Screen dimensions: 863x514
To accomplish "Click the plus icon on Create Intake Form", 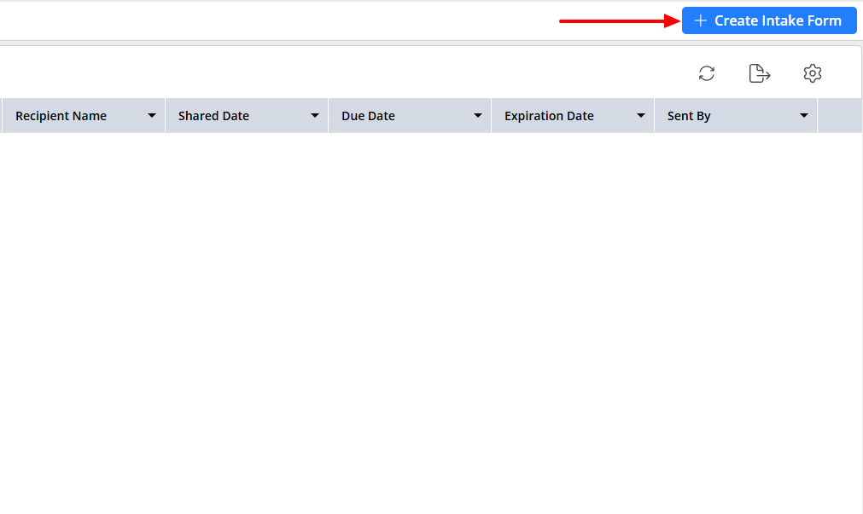I will (x=699, y=20).
